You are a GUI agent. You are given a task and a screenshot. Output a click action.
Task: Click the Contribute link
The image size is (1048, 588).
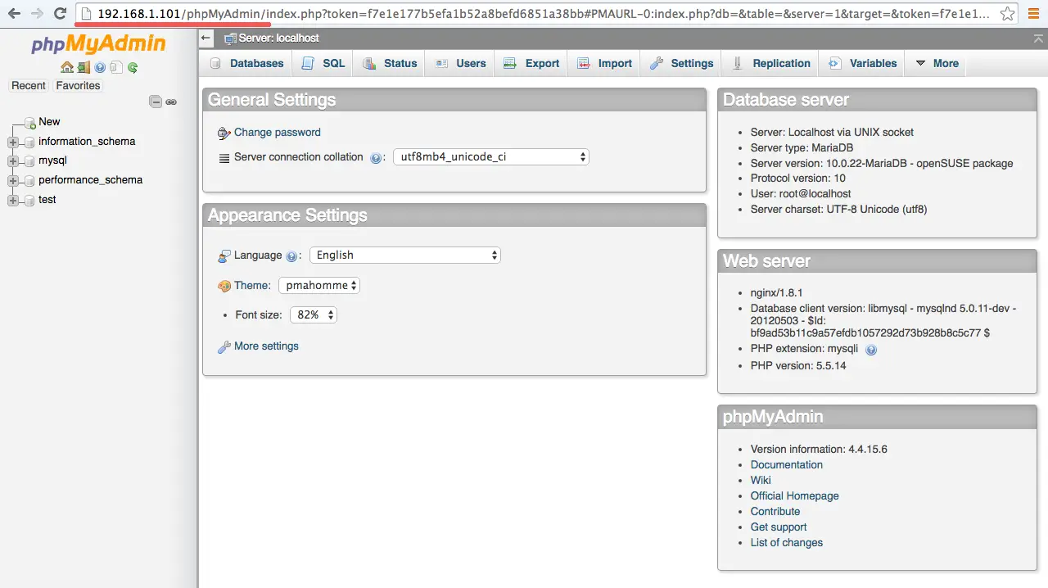pos(775,512)
